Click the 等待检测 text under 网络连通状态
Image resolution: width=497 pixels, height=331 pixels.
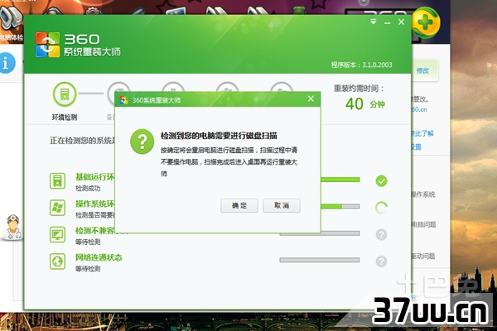88,269
